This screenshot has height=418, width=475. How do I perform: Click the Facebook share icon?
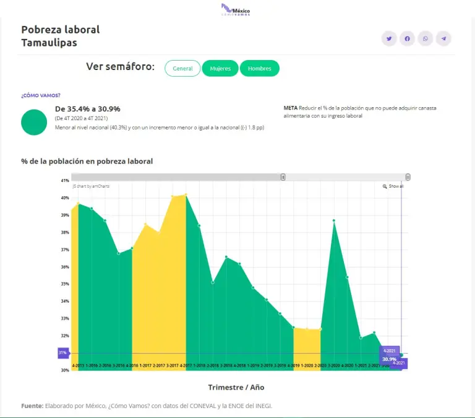[x=407, y=38]
